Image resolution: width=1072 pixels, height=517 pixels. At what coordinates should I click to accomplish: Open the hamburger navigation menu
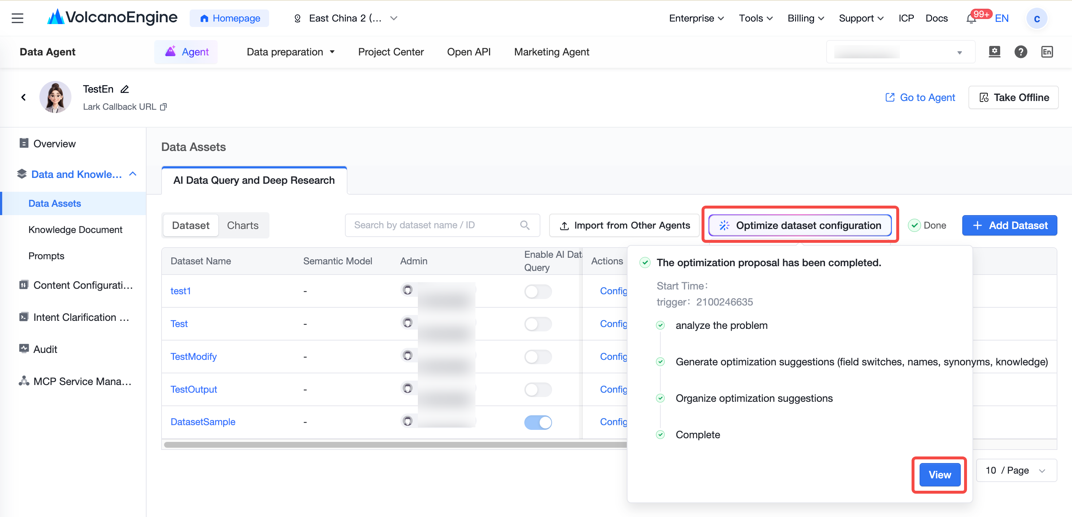(18, 18)
